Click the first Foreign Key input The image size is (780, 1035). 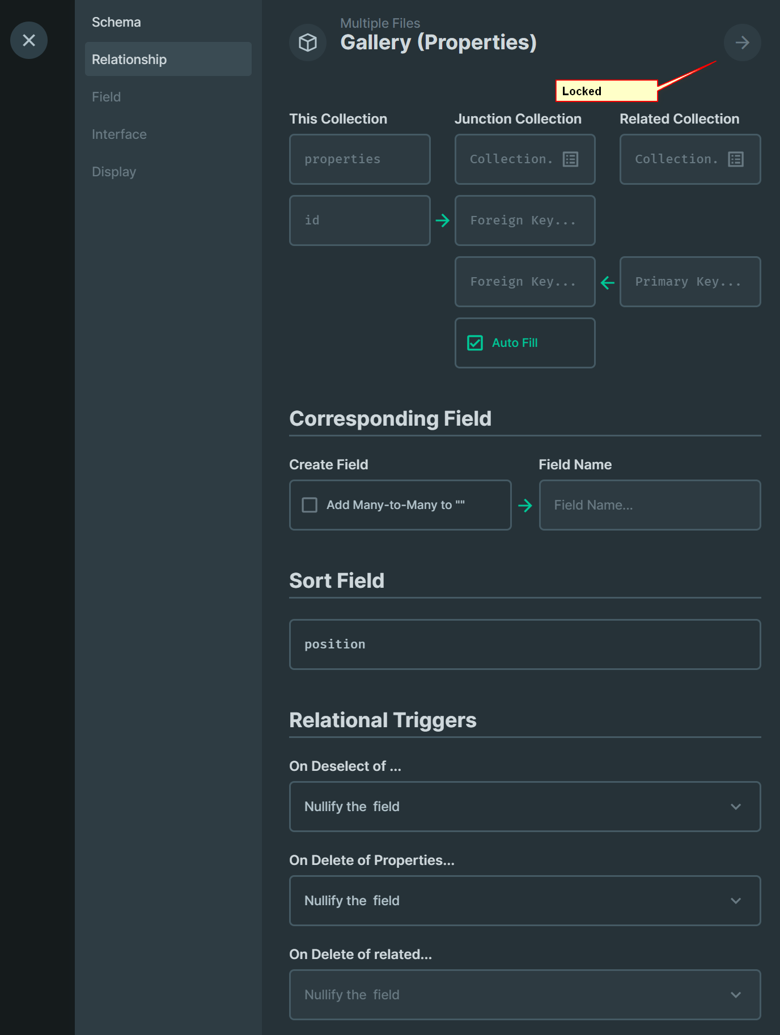tap(525, 220)
